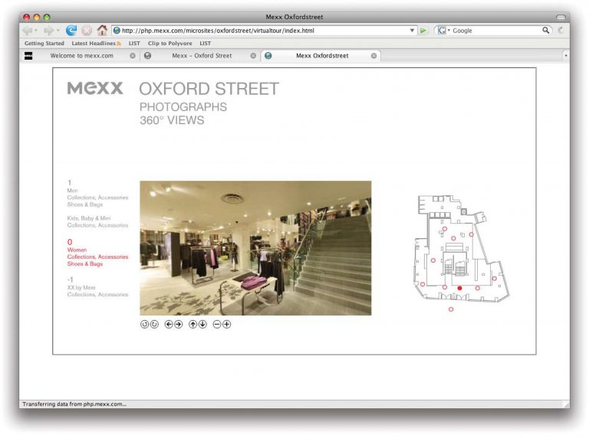Switch to the Mexx – Oxford Street tab
This screenshot has width=589, height=438.
201,56
